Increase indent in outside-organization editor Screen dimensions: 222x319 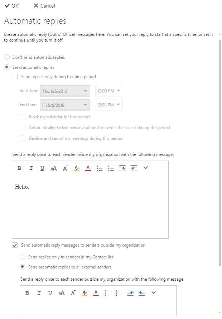(142, 293)
